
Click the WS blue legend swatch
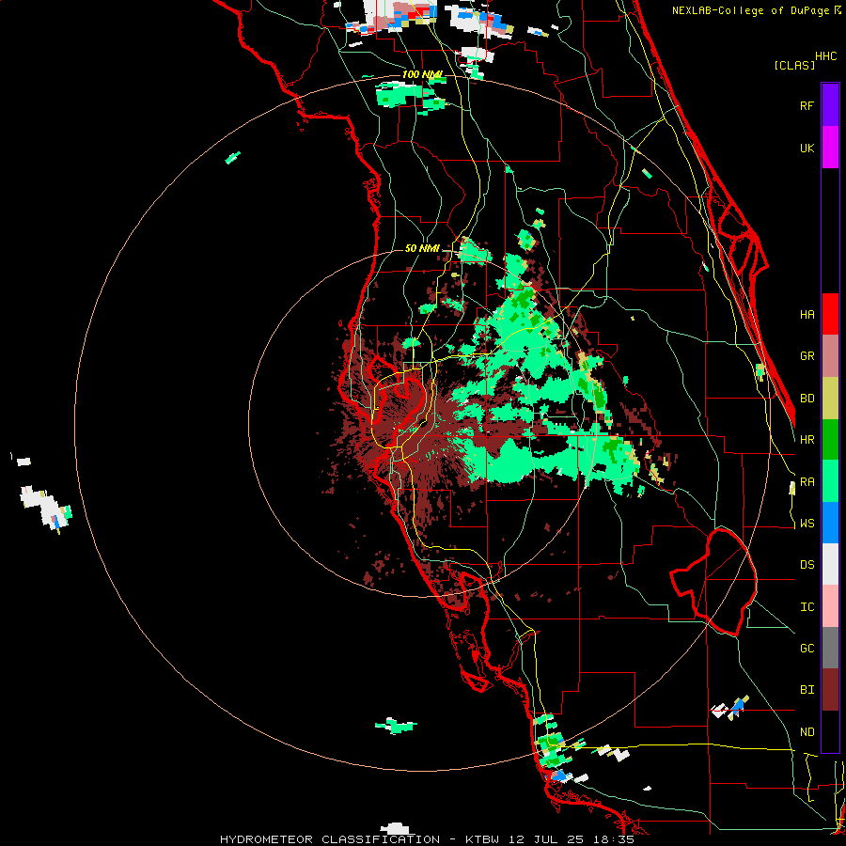click(830, 523)
